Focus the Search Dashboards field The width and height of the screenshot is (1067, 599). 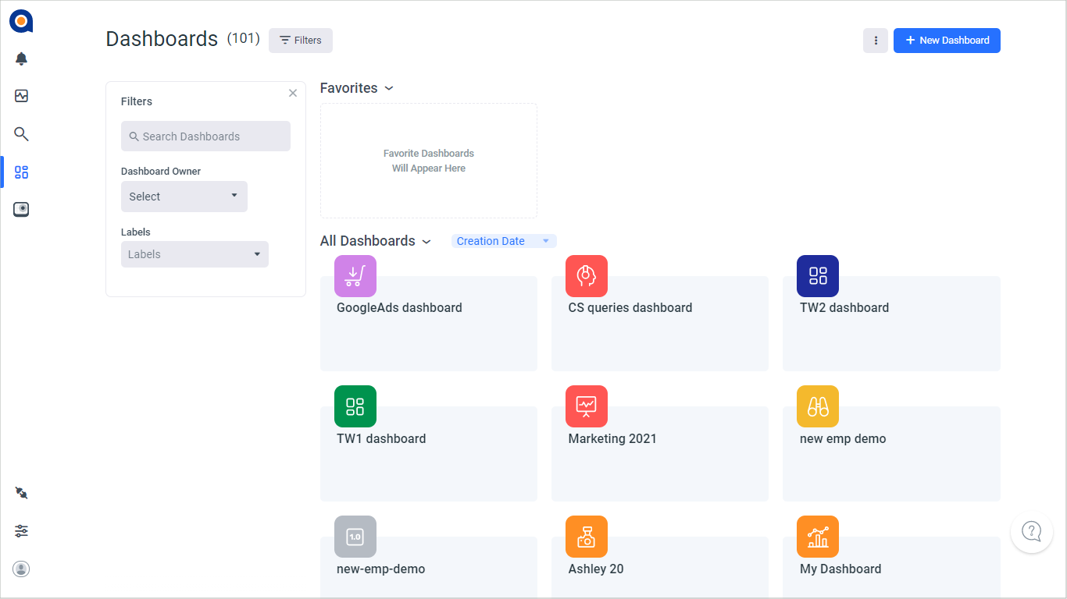[205, 136]
